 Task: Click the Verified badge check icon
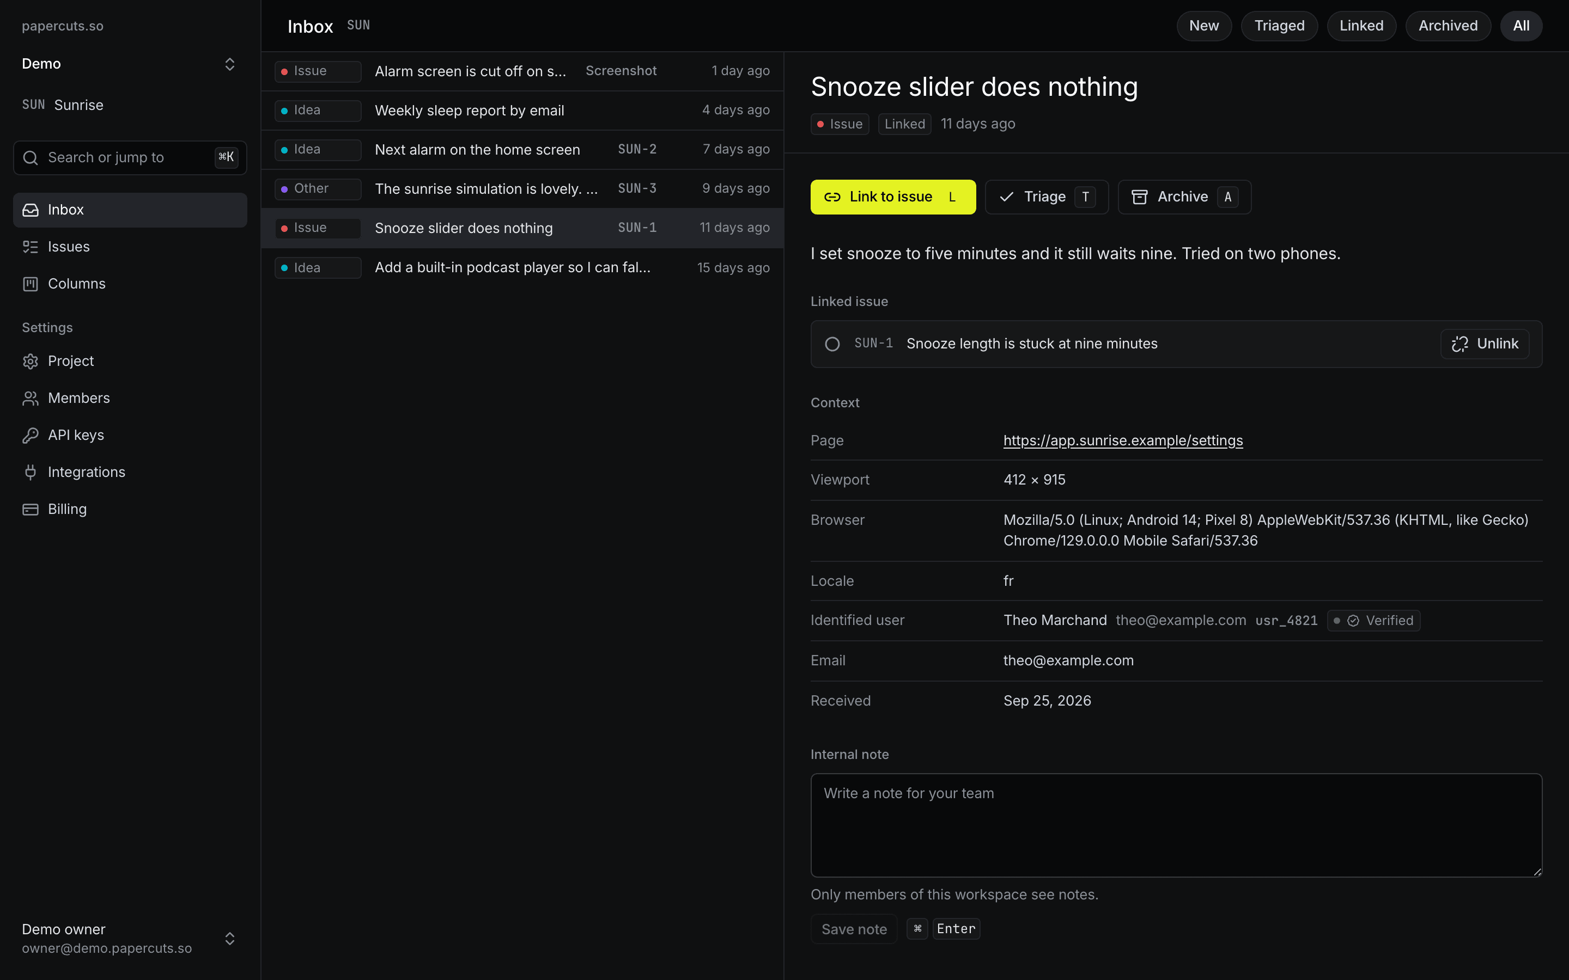click(x=1353, y=621)
